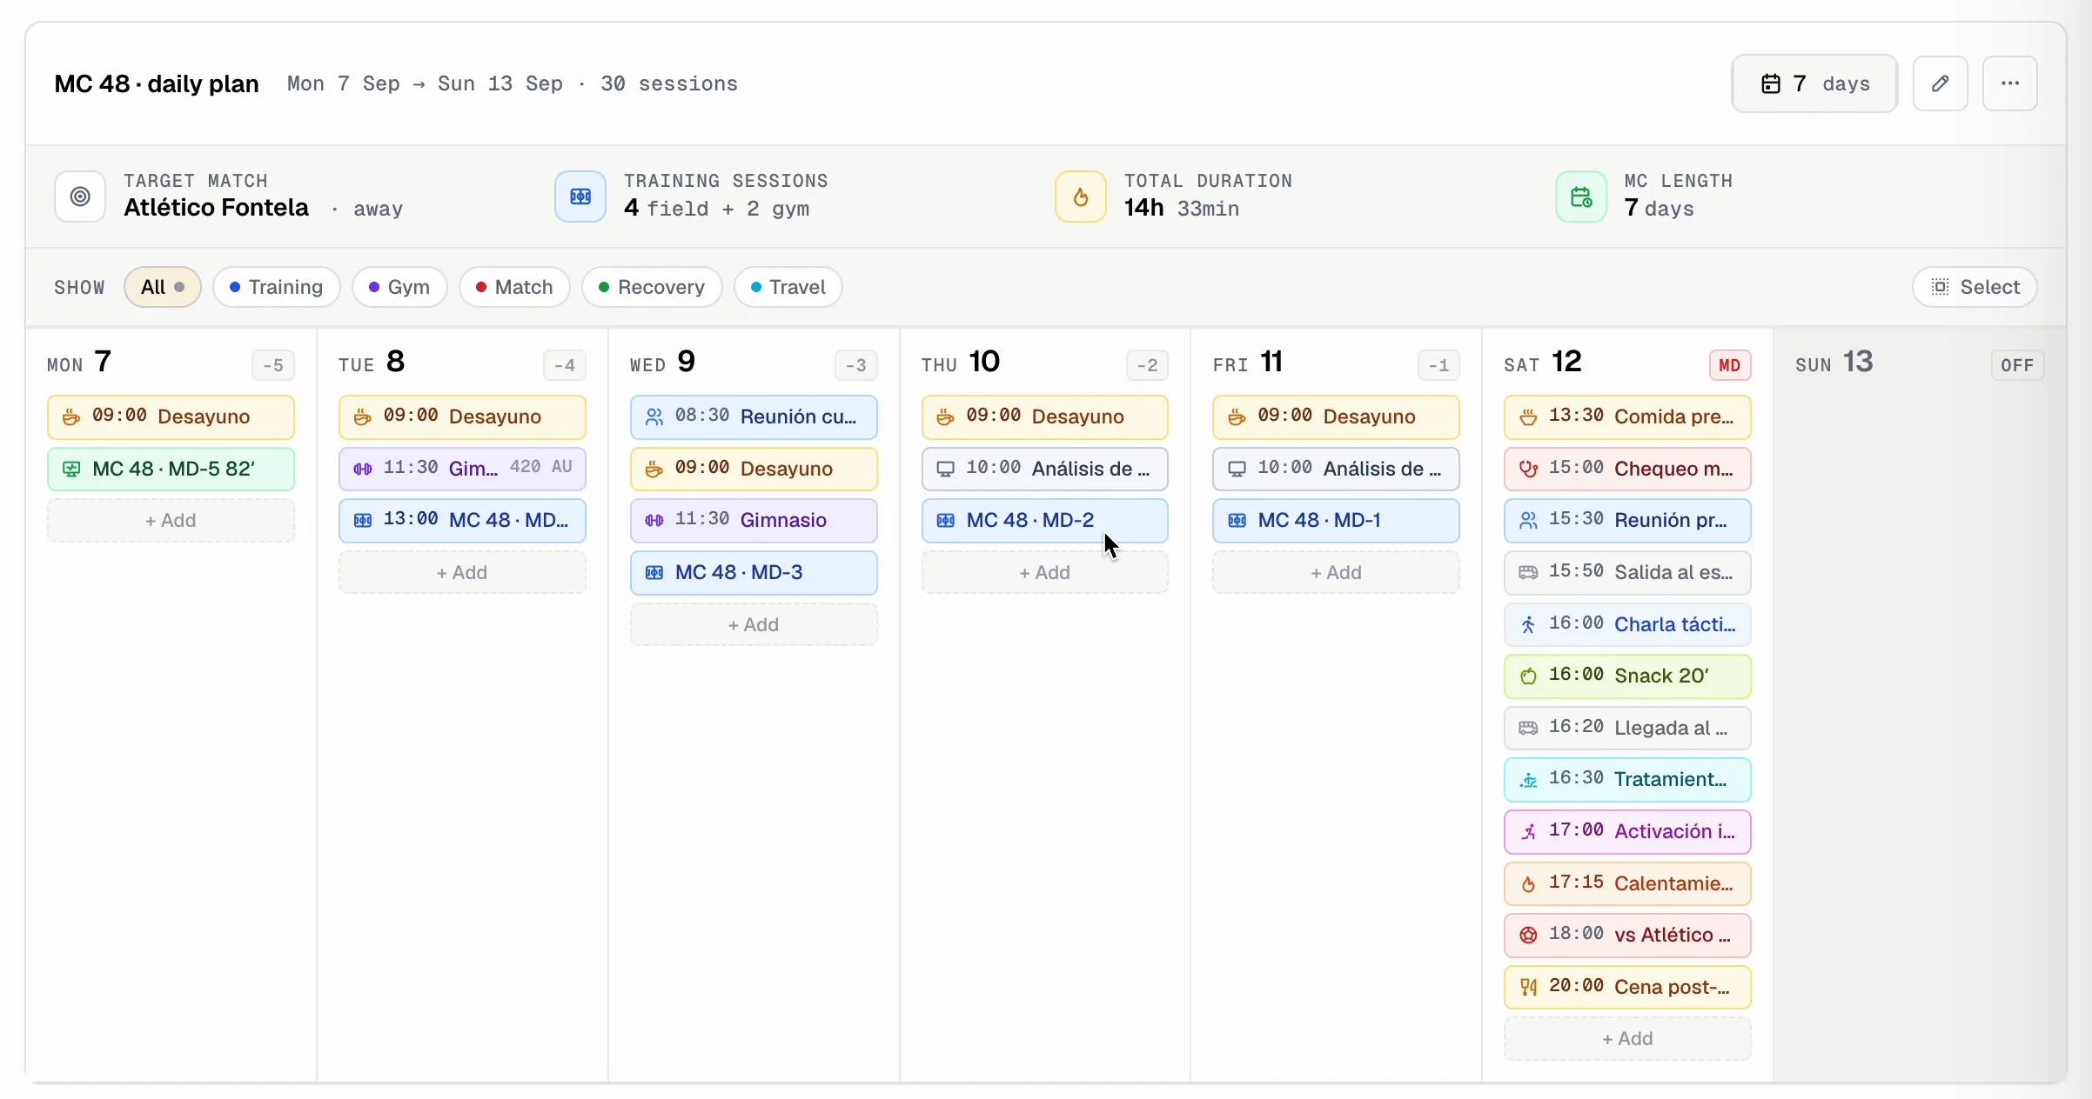
Task: Click the MC length calendar icon
Action: tap(1581, 196)
